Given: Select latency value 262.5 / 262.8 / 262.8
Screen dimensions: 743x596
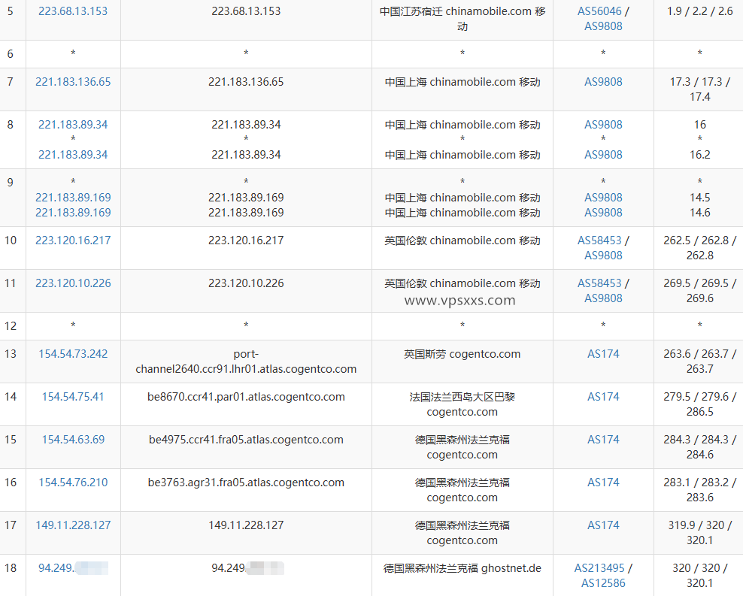Looking at the screenshot, I should click(x=700, y=247).
